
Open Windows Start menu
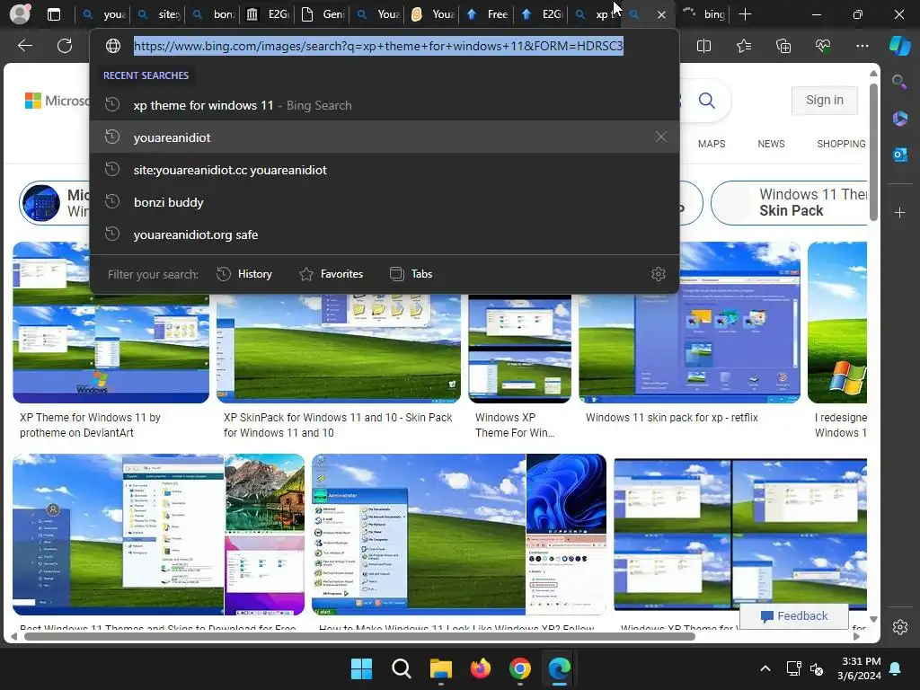pos(361,668)
